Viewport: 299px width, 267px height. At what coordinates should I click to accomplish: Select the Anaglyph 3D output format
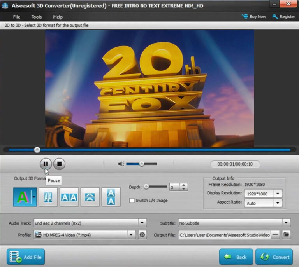23,197
